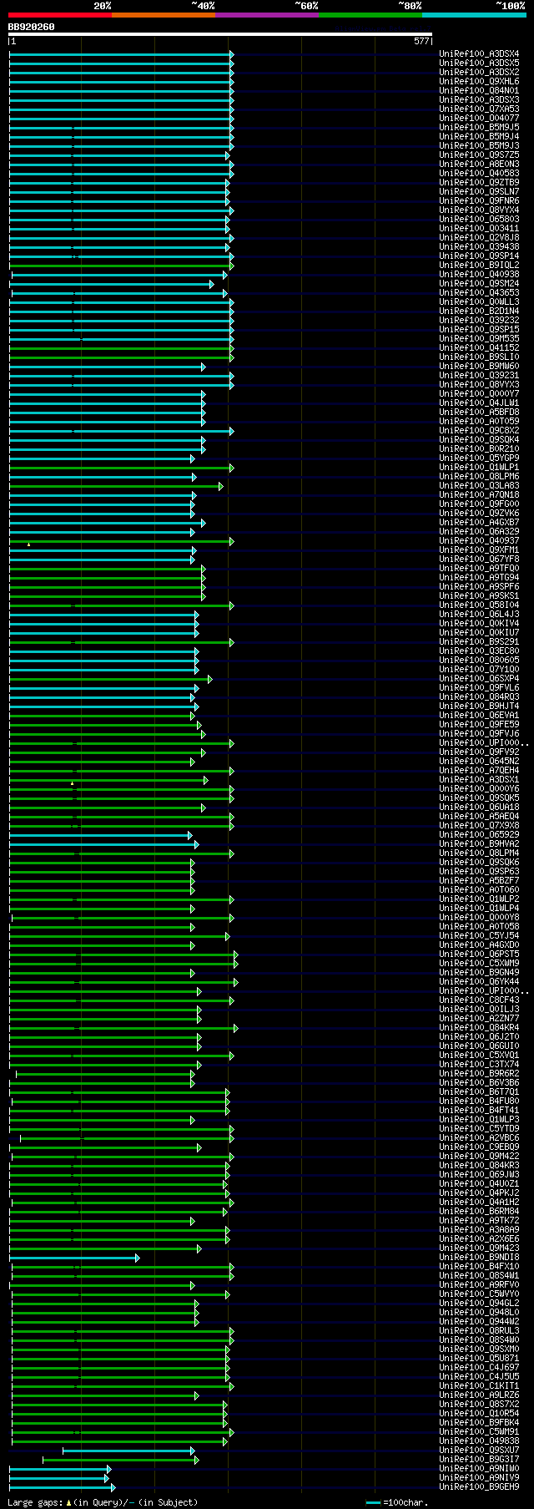The width and height of the screenshot is (534, 1509).
Task: Click the query end position 577
Action: coord(421,41)
